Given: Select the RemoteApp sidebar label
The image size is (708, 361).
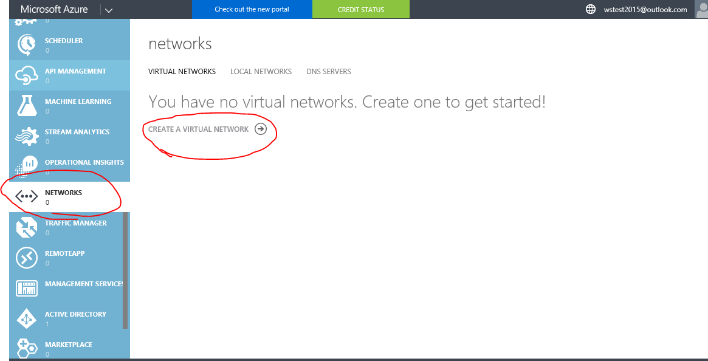Looking at the screenshot, I should (x=64, y=253).
